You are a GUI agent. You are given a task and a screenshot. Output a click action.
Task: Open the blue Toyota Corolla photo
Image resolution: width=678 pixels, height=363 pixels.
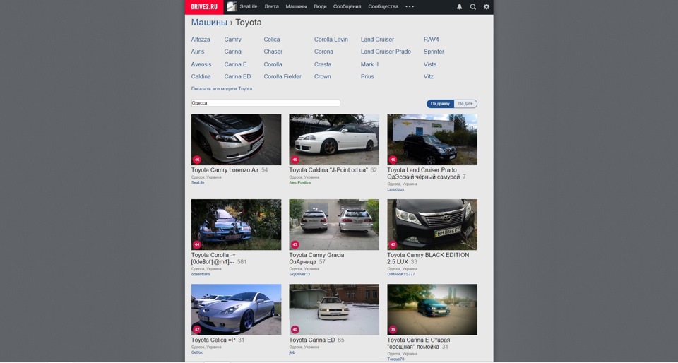pyautogui.click(x=236, y=225)
